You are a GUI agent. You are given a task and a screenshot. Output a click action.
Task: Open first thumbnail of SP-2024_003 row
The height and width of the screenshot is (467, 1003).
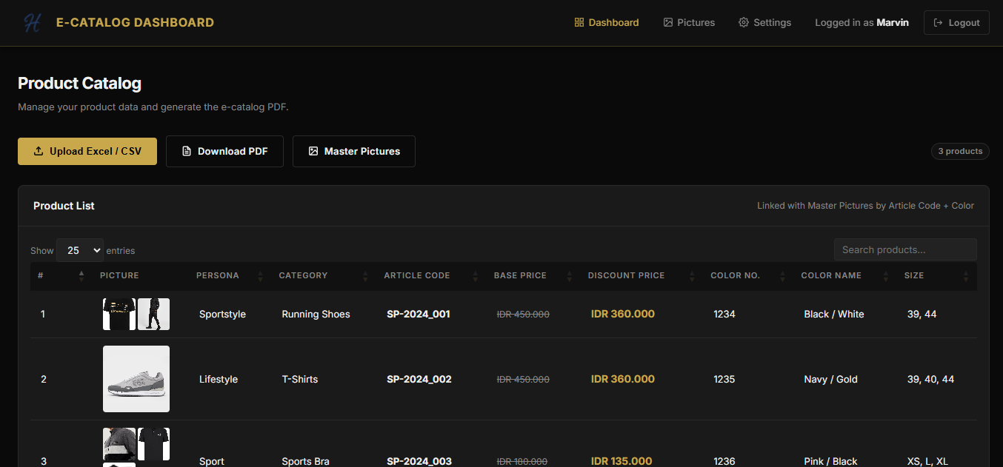pyautogui.click(x=119, y=444)
